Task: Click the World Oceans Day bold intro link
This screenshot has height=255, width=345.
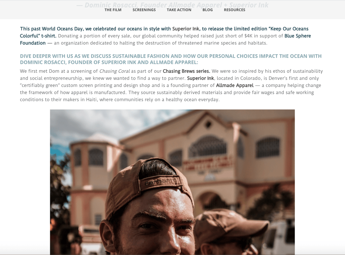Action: coord(164,29)
